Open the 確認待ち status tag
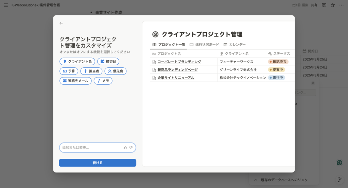This screenshot has height=188, width=348. pos(278,62)
